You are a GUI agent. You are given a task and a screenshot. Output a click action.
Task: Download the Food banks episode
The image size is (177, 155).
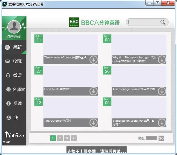(93, 91)
